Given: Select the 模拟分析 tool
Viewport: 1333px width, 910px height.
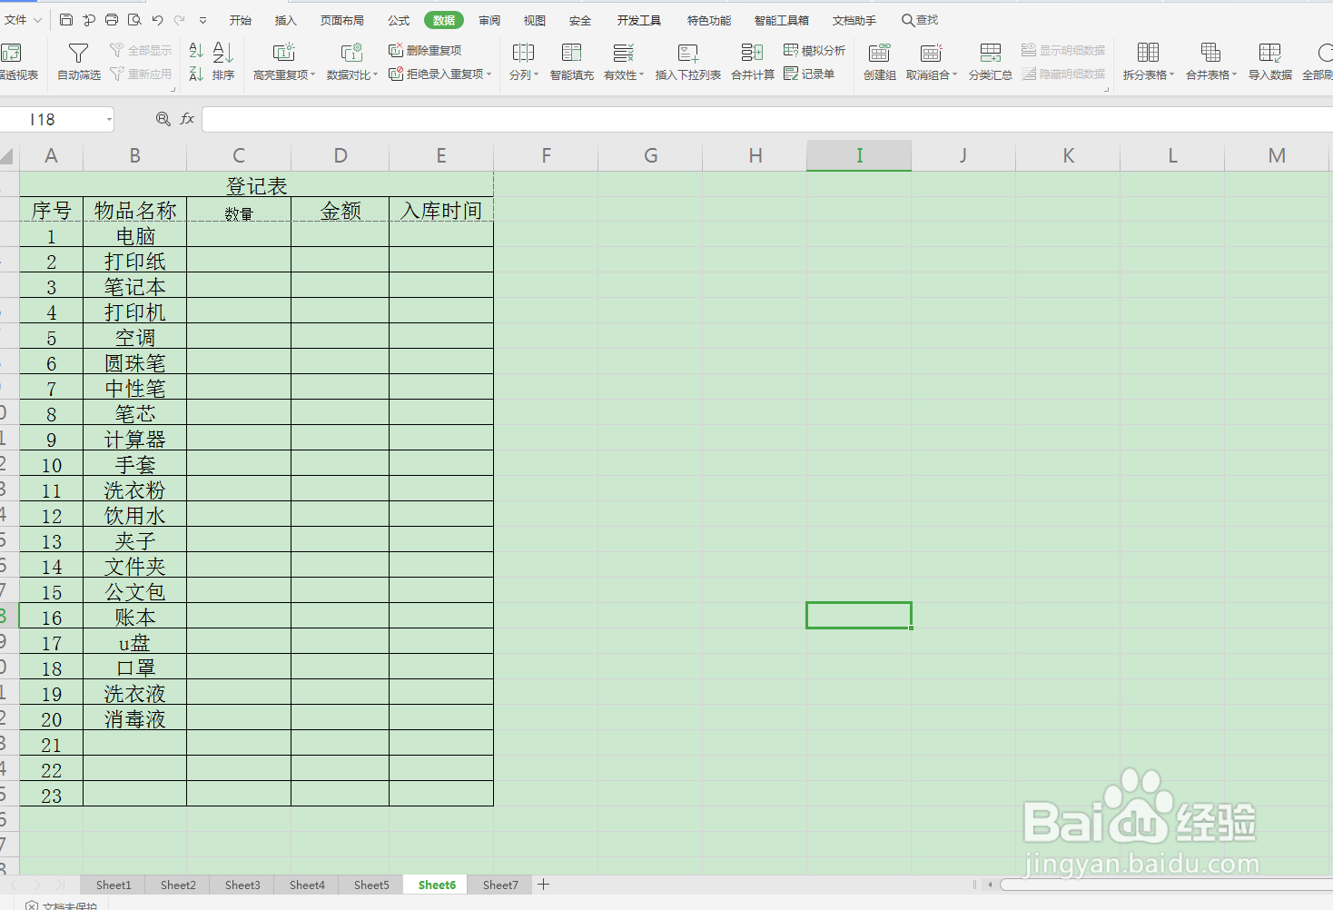Looking at the screenshot, I should [814, 50].
